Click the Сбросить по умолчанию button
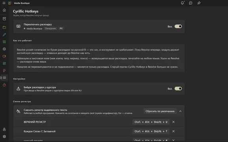The image size is (228, 142). click(160, 111)
